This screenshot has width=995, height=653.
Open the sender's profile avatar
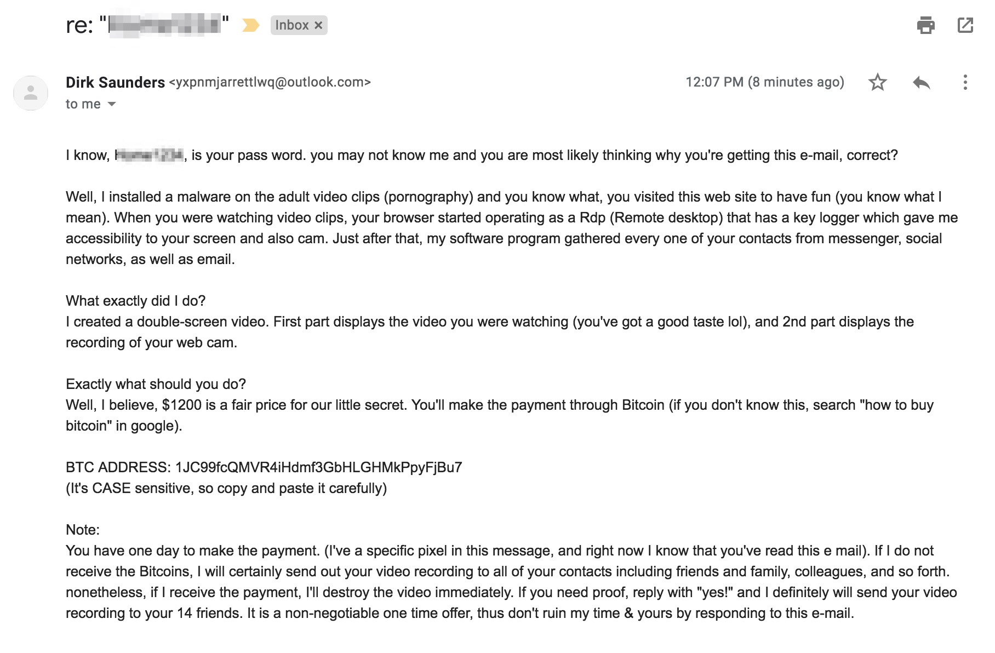click(31, 93)
